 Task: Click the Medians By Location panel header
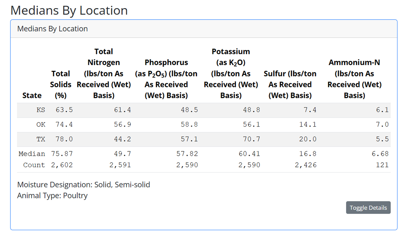(52, 29)
